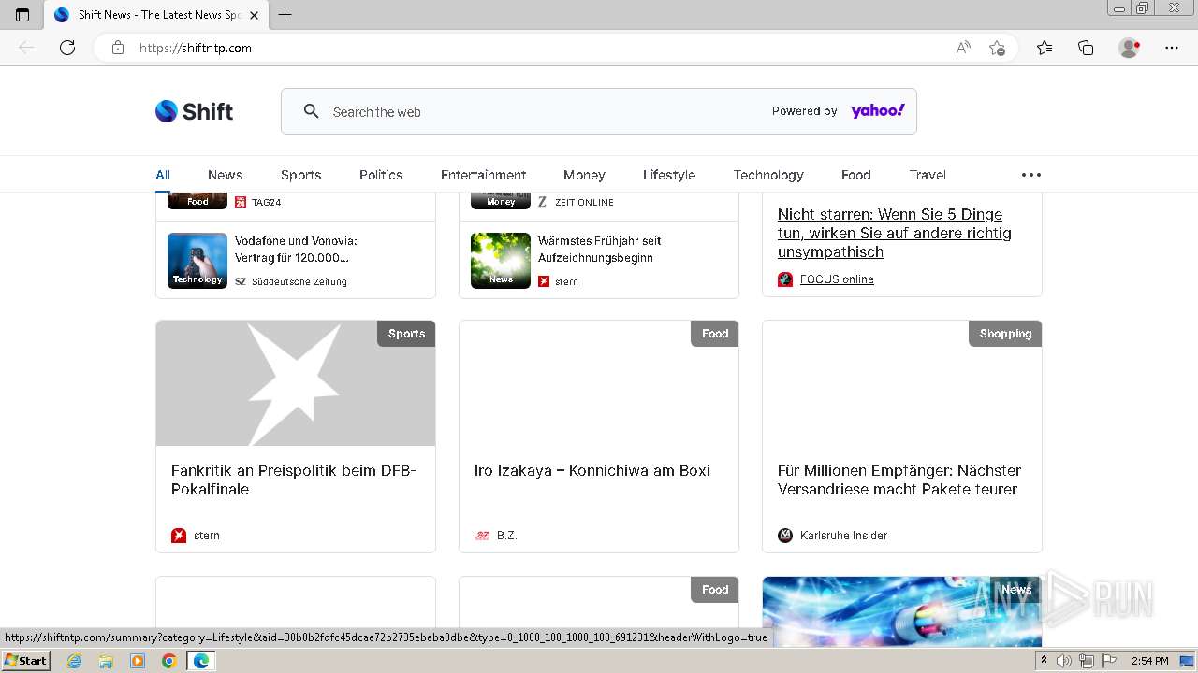1198x673 pixels.
Task: Click the ZEIT ONLINE Z icon
Action: click(542, 202)
